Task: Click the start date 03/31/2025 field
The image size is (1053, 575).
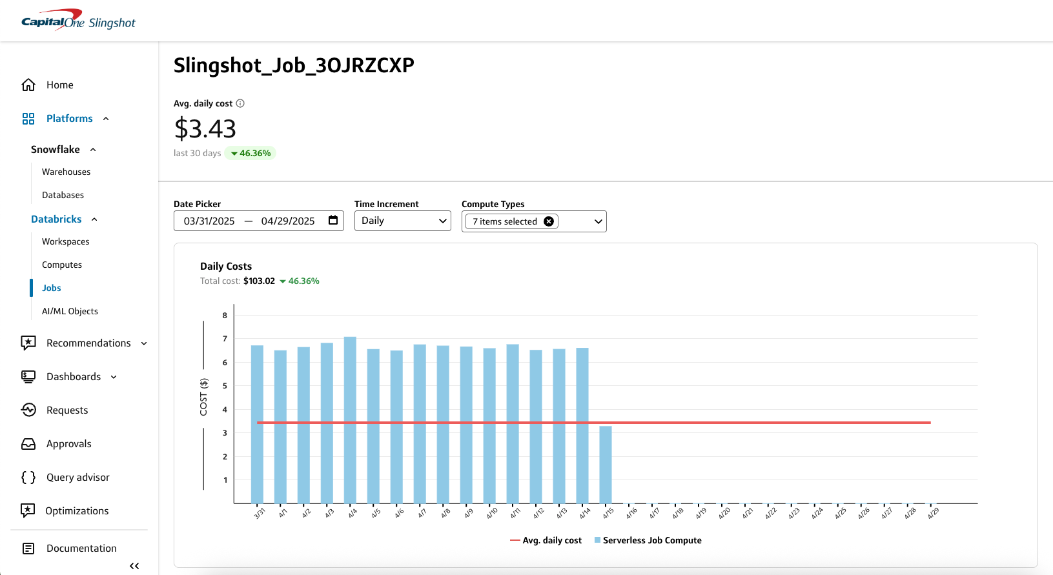Action: [209, 221]
